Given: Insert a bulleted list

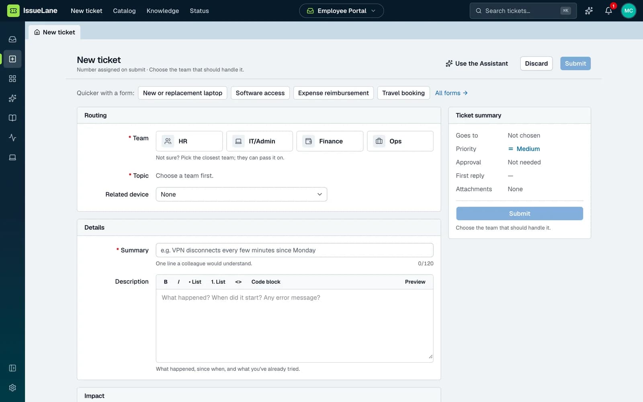Looking at the screenshot, I should pos(195,282).
